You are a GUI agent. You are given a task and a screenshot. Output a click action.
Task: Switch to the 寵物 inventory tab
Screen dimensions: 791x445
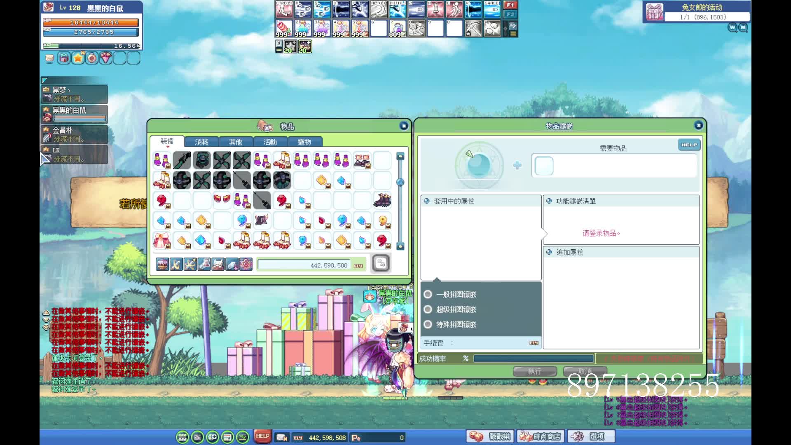pos(304,142)
